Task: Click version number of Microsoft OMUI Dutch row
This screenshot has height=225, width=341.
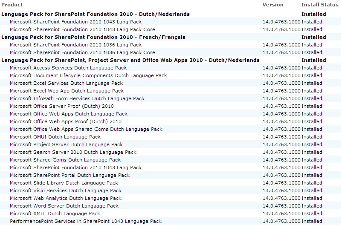Action: click(x=281, y=137)
